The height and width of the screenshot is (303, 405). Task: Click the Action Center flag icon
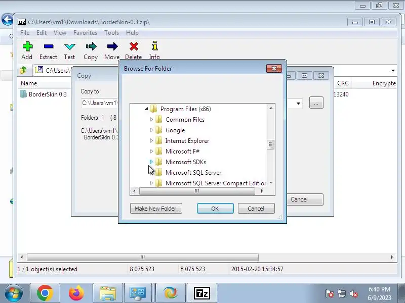330,293
